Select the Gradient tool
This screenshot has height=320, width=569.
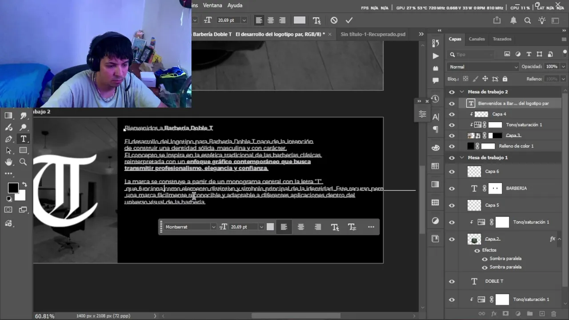[8, 116]
